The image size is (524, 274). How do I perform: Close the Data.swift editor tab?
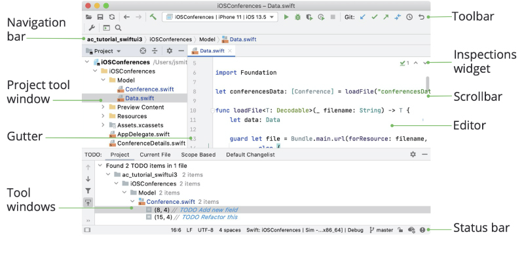click(230, 51)
